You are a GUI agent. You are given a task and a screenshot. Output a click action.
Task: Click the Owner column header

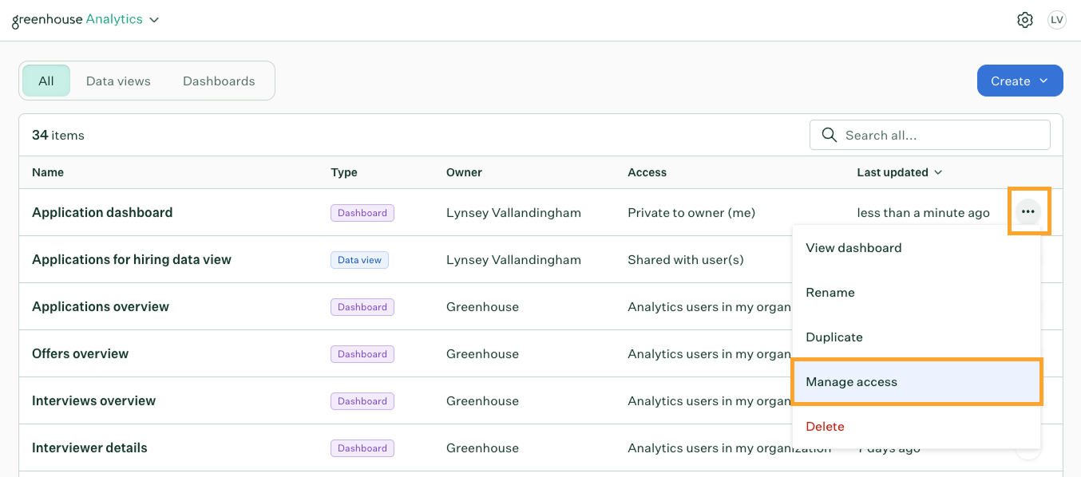tap(464, 172)
